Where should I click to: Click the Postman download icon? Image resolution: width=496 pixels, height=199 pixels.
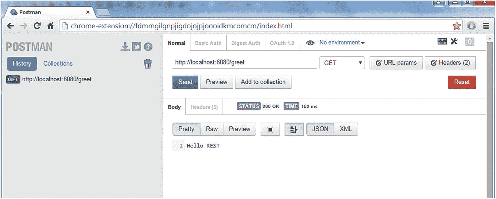tap(125, 47)
